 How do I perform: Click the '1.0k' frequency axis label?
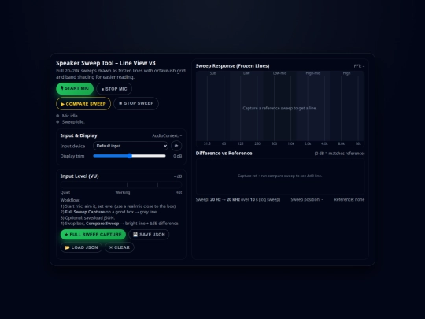(291, 144)
